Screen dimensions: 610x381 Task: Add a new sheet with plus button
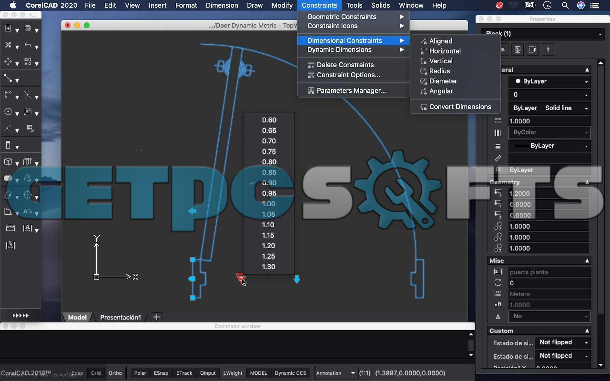pos(156,317)
